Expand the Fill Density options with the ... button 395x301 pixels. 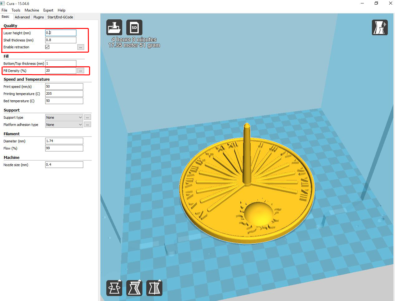(81, 70)
